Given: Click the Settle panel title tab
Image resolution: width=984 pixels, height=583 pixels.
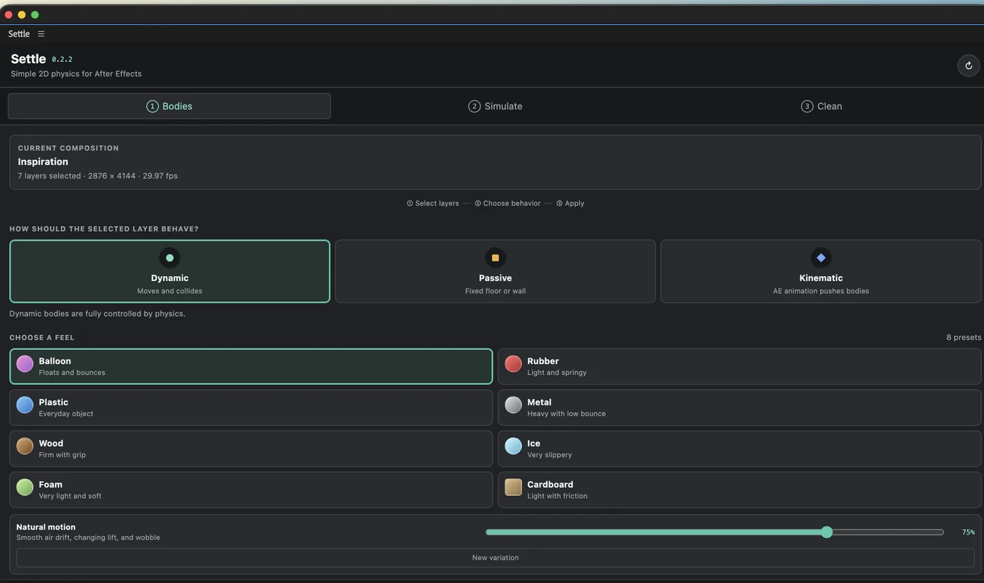Looking at the screenshot, I should pyautogui.click(x=19, y=34).
